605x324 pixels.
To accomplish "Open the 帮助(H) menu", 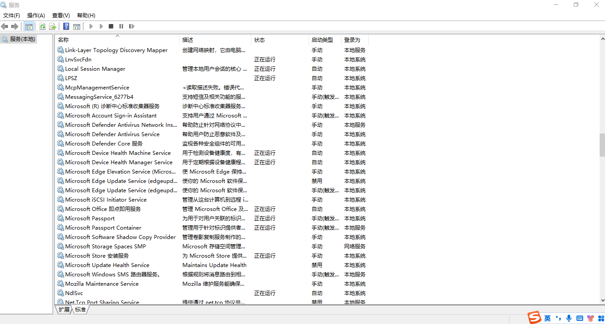I will pyautogui.click(x=86, y=15).
